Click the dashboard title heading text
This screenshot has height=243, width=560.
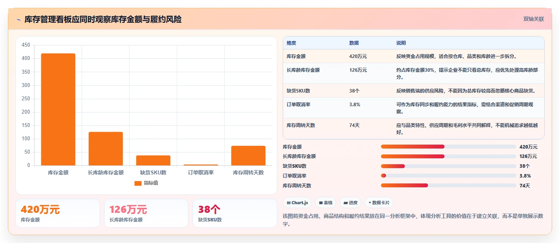point(103,20)
